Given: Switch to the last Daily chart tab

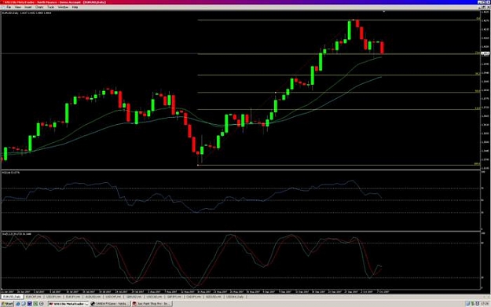Looking at the screenshot, I should pos(235,296).
